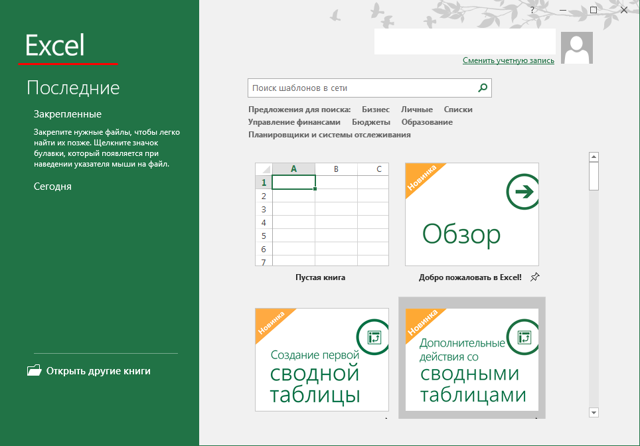Choose Управление финансами suggestion

point(294,122)
